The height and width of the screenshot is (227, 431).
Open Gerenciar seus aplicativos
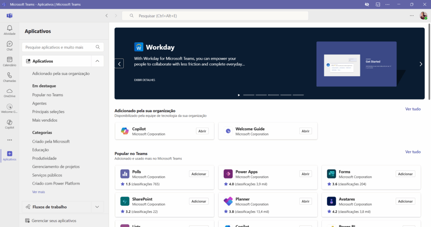click(51, 221)
